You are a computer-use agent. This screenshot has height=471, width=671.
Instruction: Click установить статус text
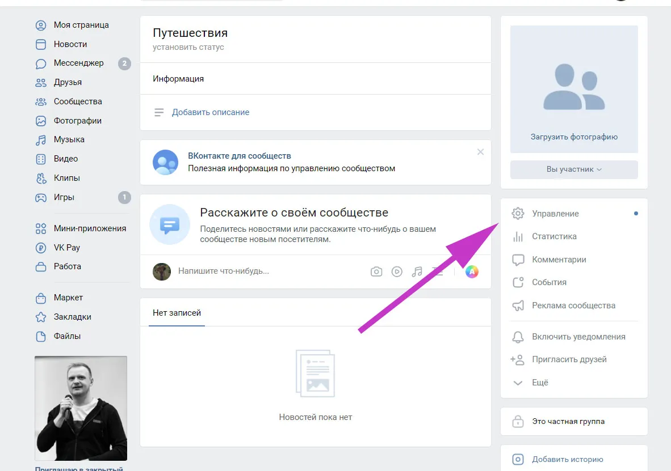pos(188,48)
